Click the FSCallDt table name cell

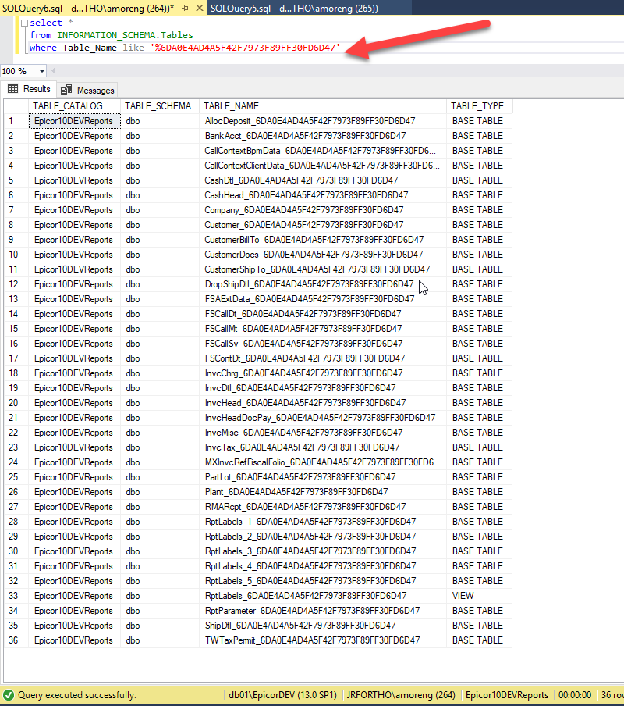pos(323,314)
